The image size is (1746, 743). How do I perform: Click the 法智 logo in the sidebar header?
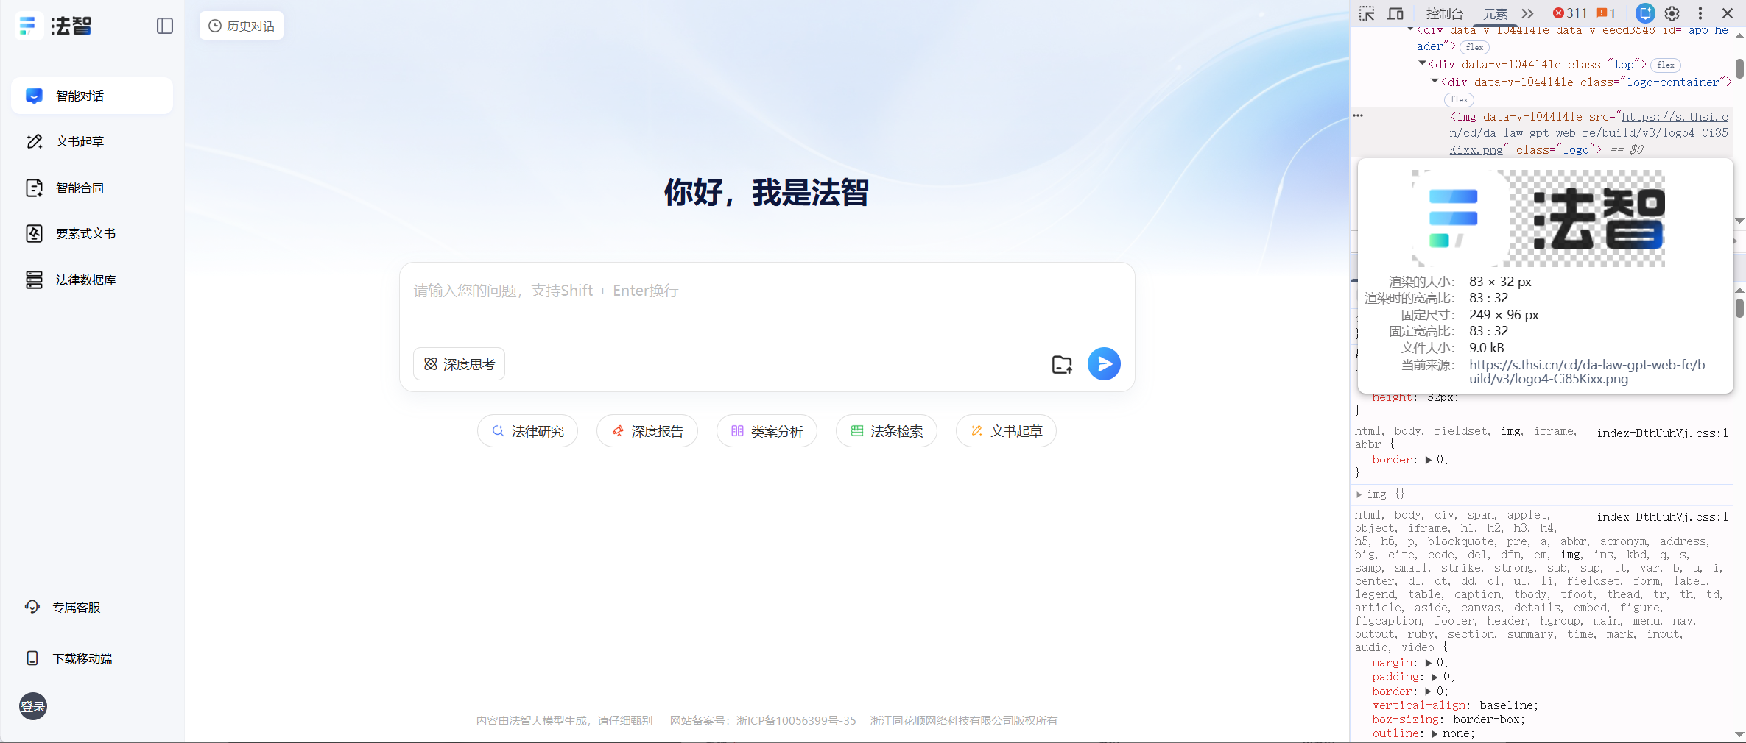click(x=54, y=26)
